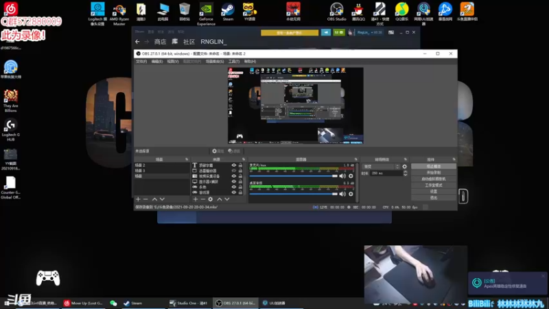The image size is (549, 309).
Task: Open 帮助(H) menu in OBS
Action: tap(250, 61)
